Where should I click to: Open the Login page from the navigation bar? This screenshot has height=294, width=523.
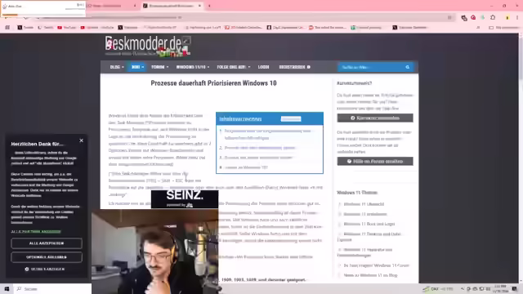click(x=263, y=67)
